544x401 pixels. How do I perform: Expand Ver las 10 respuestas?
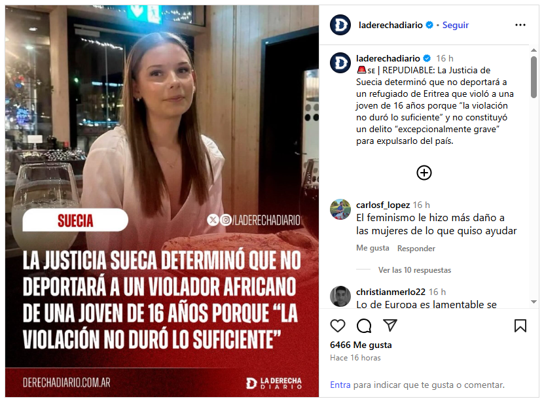coord(414,270)
